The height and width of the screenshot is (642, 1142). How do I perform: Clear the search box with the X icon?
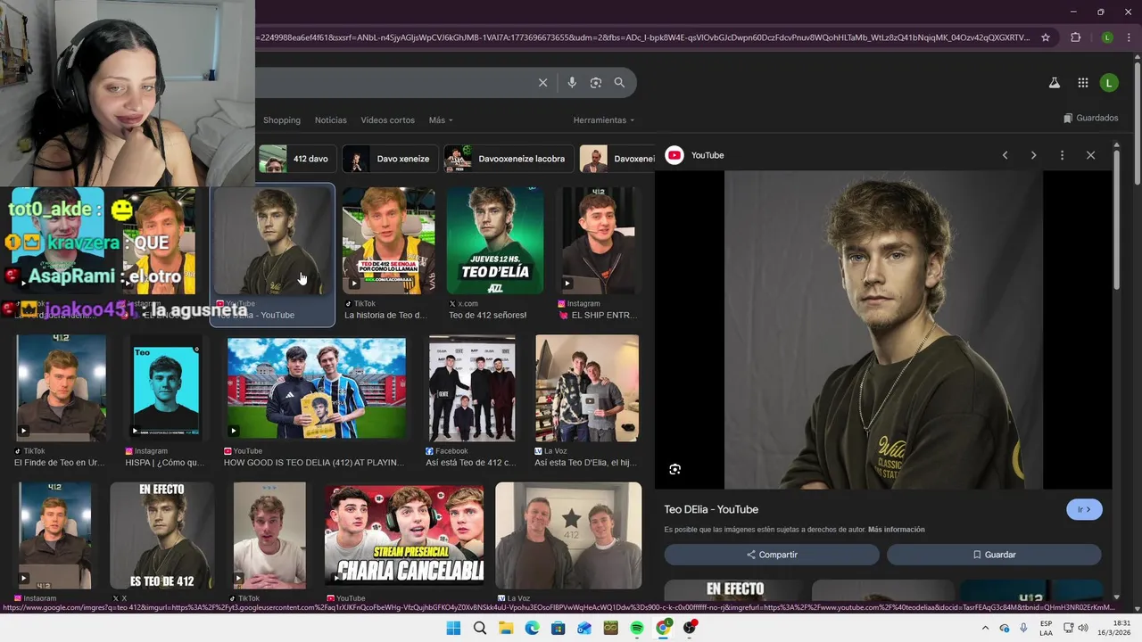[x=542, y=83]
